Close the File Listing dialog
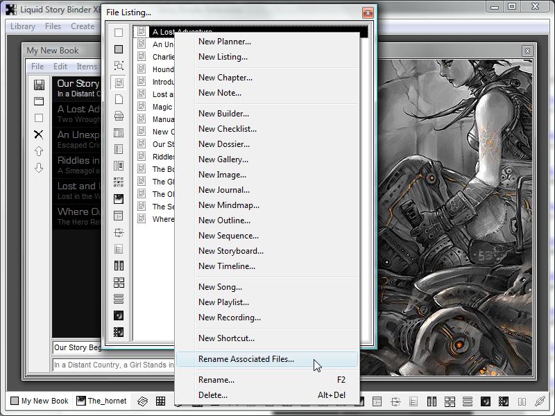The height and width of the screenshot is (416, 555). pos(368,12)
